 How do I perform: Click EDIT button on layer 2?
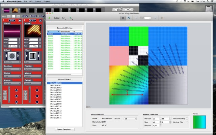(32, 20)
